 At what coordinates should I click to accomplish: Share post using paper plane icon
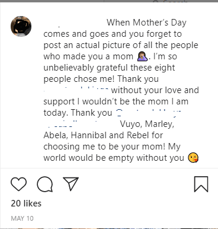coord(70,184)
